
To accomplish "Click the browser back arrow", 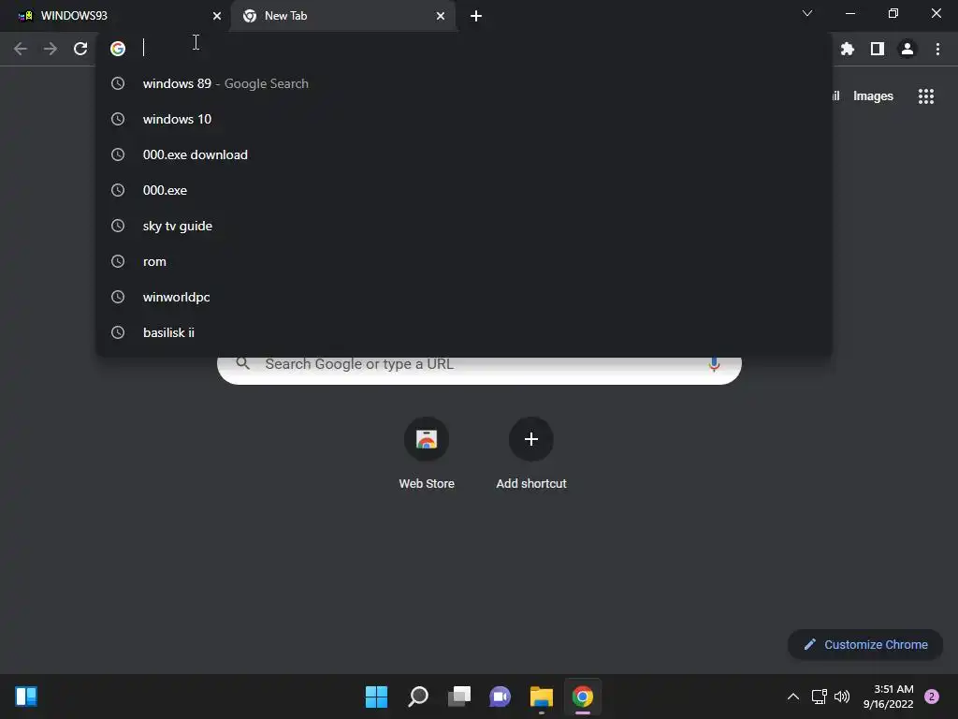I will coord(21,49).
